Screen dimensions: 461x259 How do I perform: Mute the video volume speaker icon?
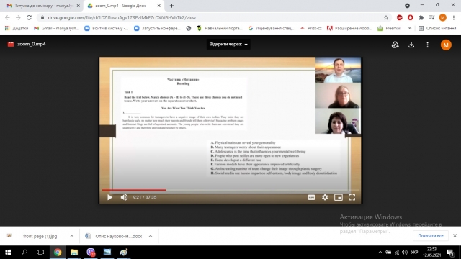(x=124, y=197)
